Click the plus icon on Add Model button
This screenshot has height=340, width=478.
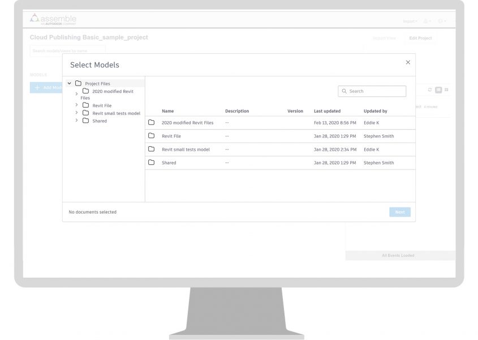point(37,87)
